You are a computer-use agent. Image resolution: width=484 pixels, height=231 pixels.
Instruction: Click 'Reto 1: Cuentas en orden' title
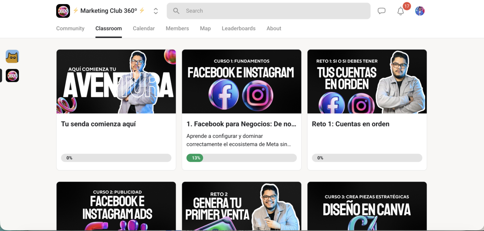tap(351, 124)
